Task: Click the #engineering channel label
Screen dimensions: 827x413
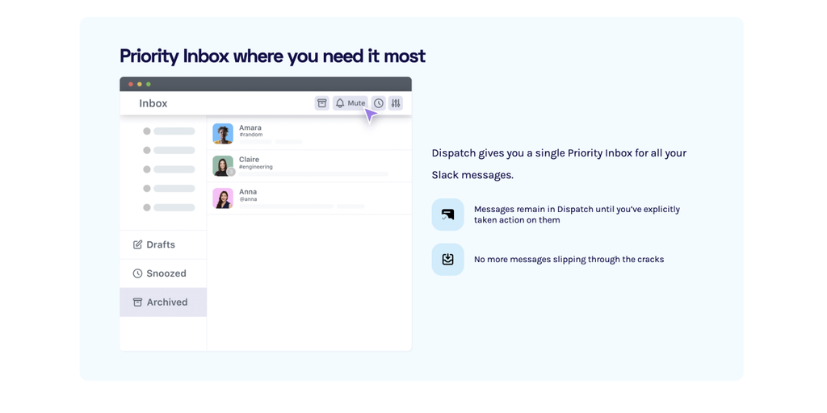Action: 256,167
